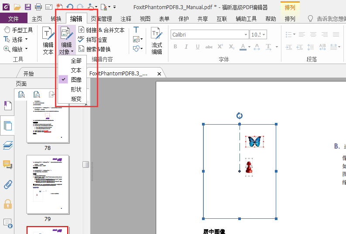Decrease paragraph indent

click(300, 47)
